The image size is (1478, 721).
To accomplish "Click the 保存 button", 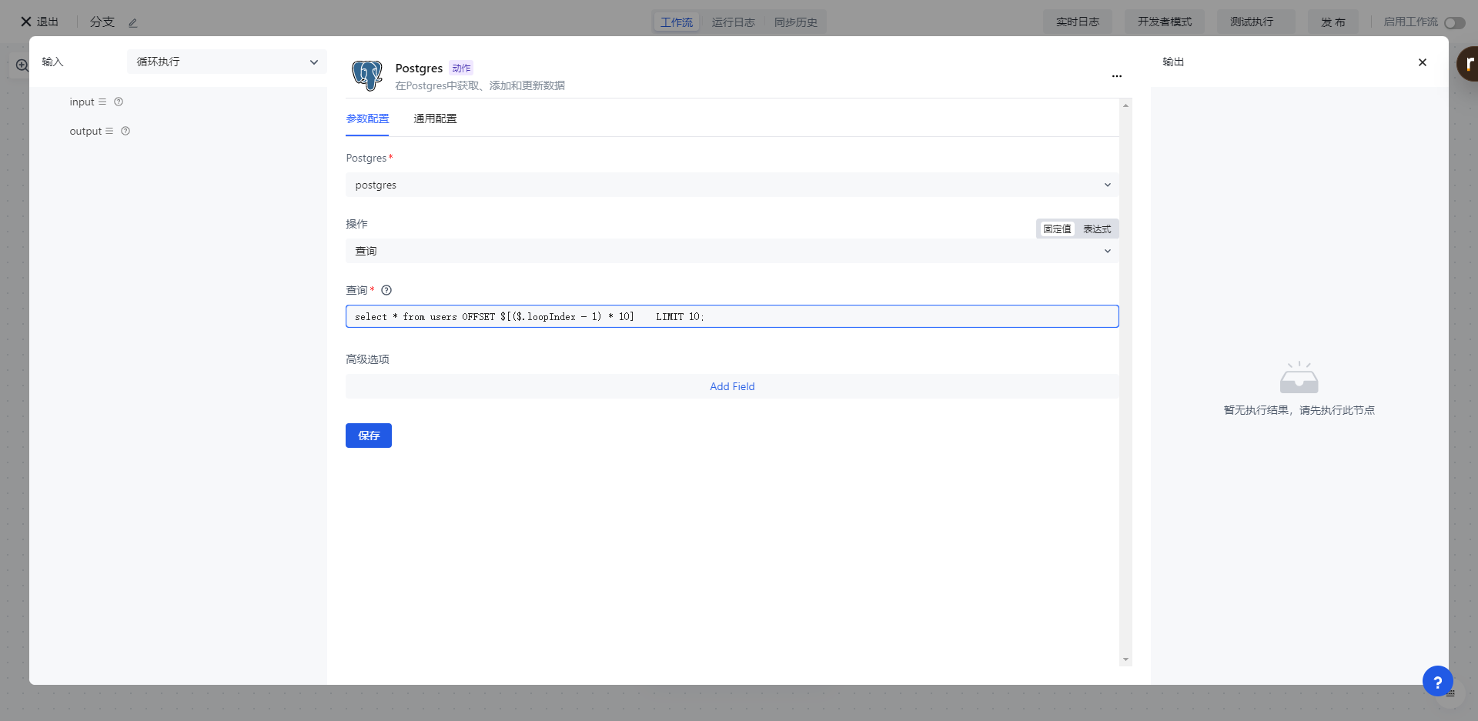I will (368, 436).
